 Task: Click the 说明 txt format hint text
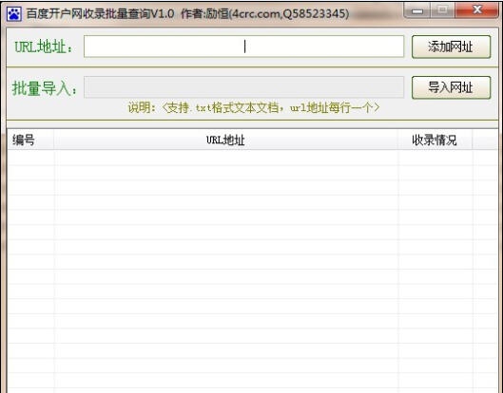pyautogui.click(x=254, y=107)
